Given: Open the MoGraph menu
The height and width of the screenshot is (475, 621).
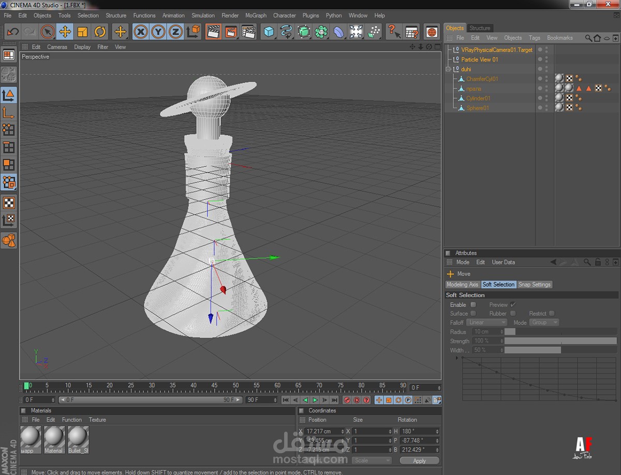Looking at the screenshot, I should tap(256, 16).
